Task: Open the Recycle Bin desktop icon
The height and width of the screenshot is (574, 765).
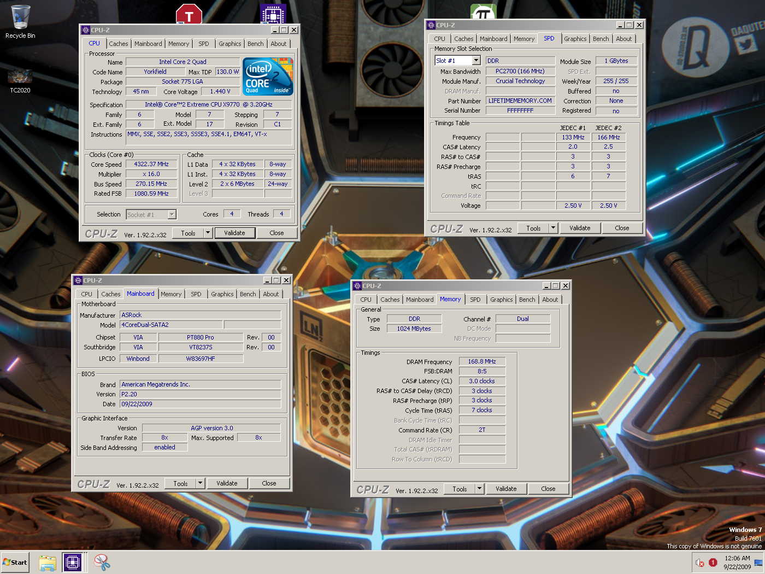Action: click(x=20, y=22)
